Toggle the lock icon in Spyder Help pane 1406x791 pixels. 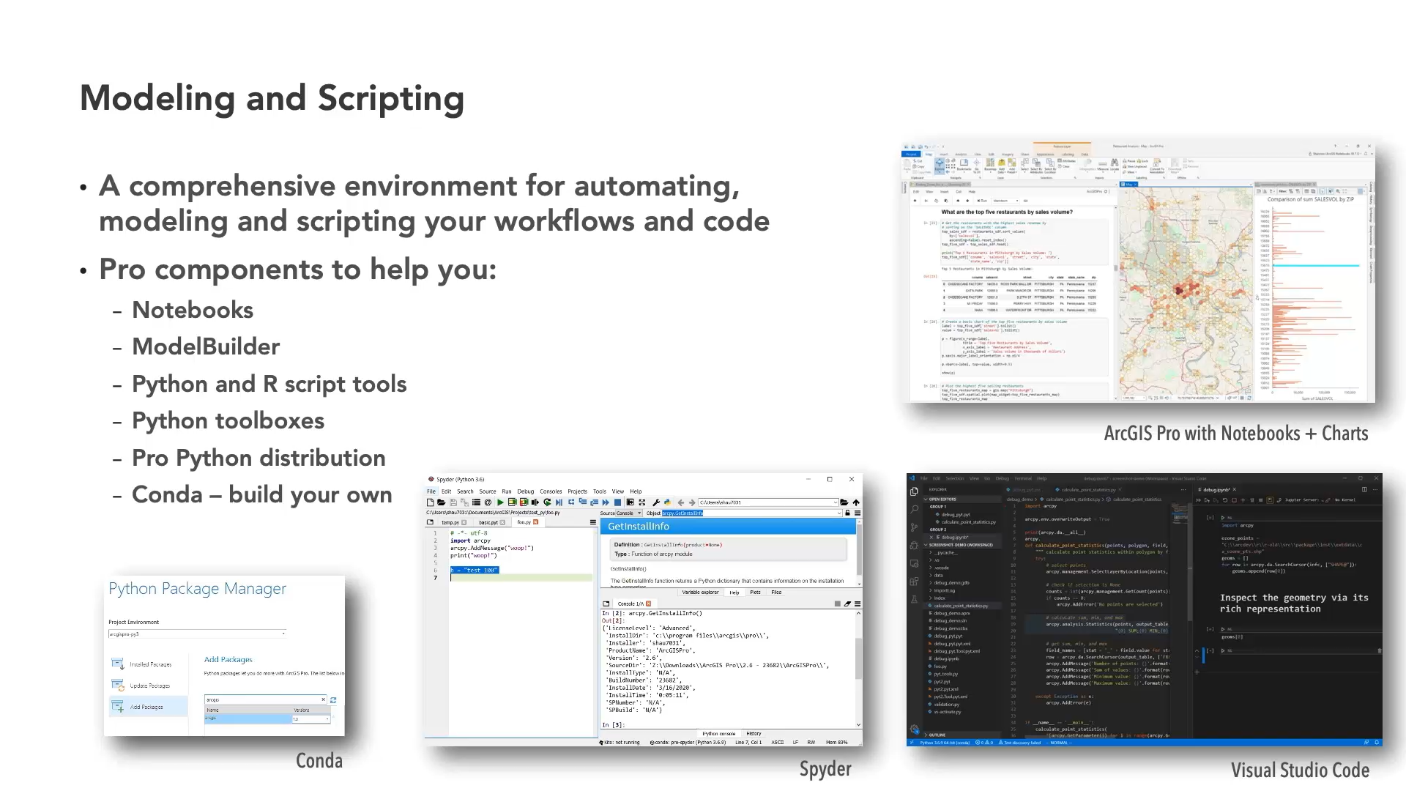point(848,513)
